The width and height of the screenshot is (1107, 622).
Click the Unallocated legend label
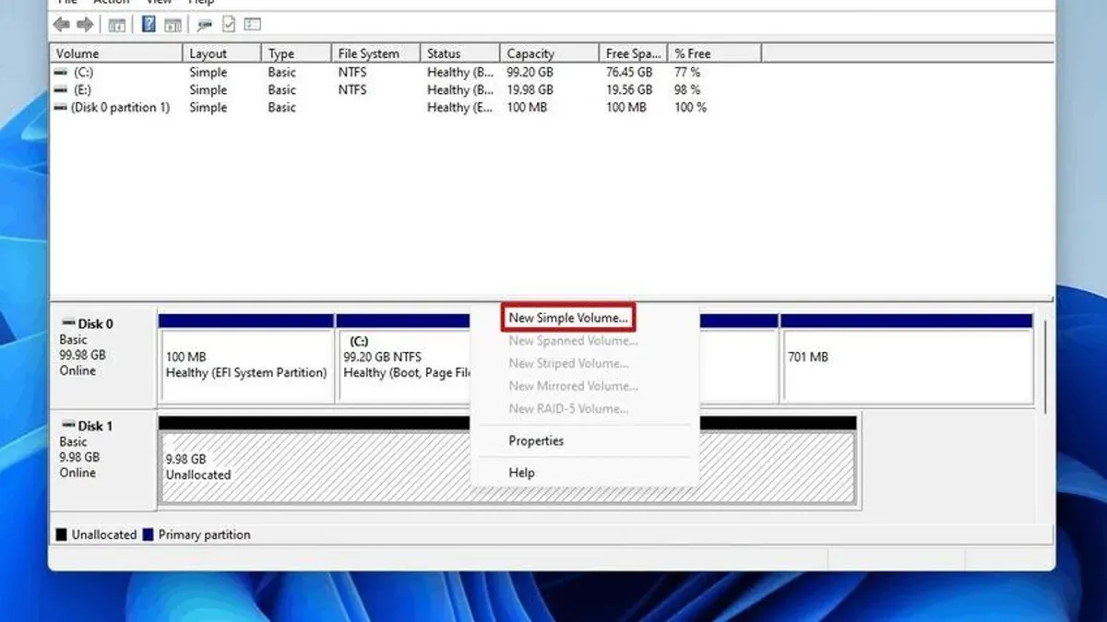(104, 534)
